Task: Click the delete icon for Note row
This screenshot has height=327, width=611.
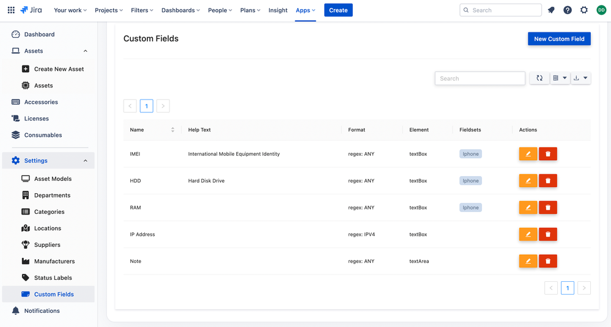Action: pos(548,261)
